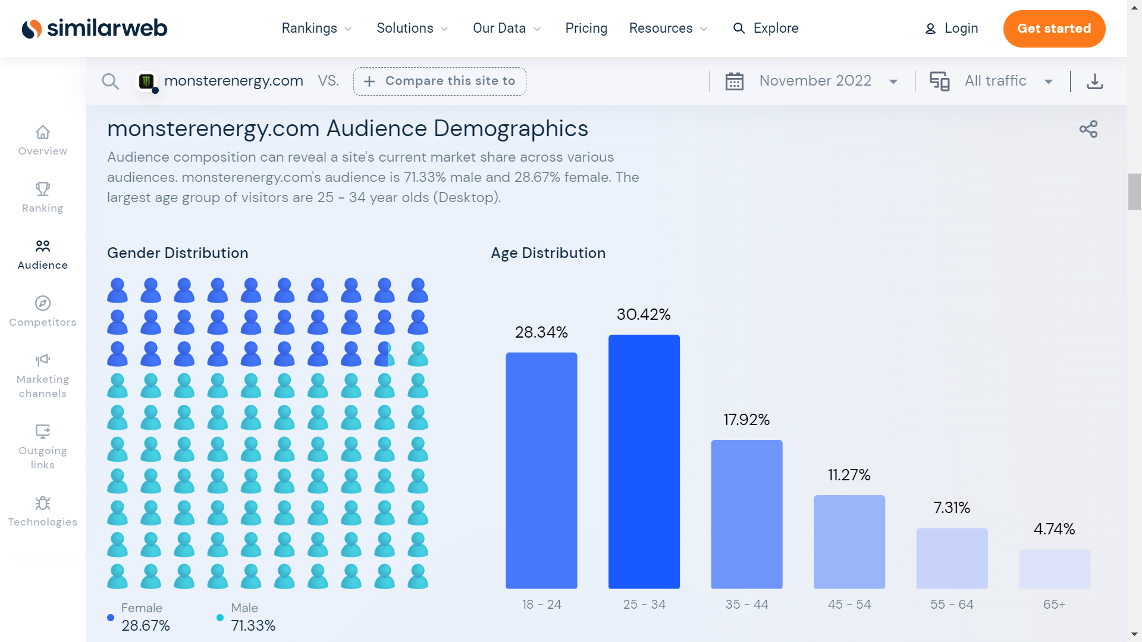Click the Gender Distribution heading
1142x642 pixels.
[178, 253]
